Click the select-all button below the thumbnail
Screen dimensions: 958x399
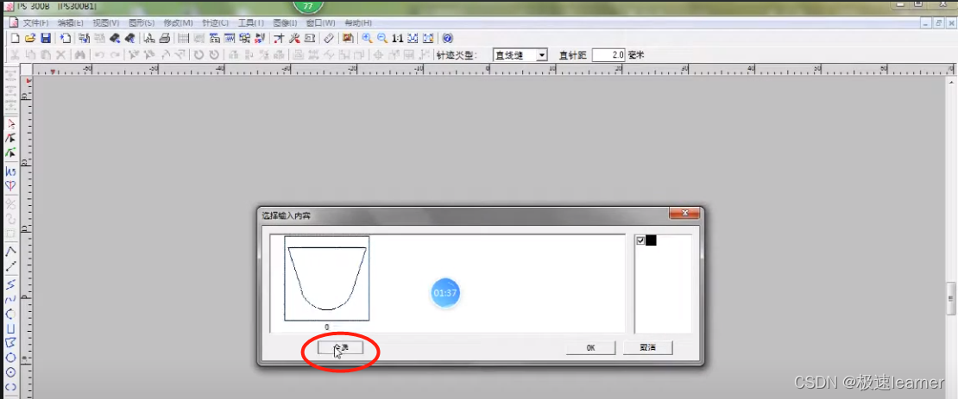[340, 348]
